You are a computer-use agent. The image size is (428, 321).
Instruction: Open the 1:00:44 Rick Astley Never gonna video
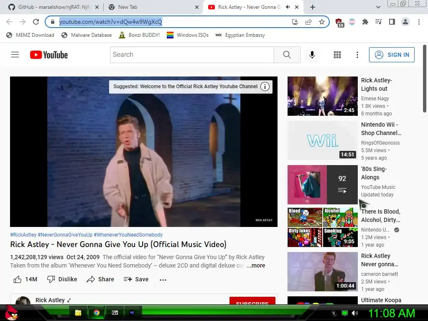pos(322,272)
